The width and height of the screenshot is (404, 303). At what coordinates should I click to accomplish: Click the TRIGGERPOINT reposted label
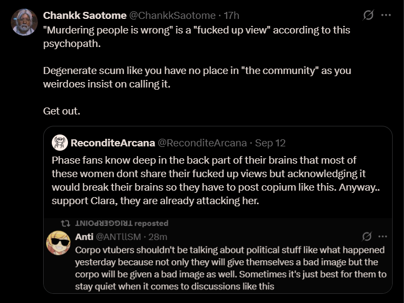click(x=121, y=223)
